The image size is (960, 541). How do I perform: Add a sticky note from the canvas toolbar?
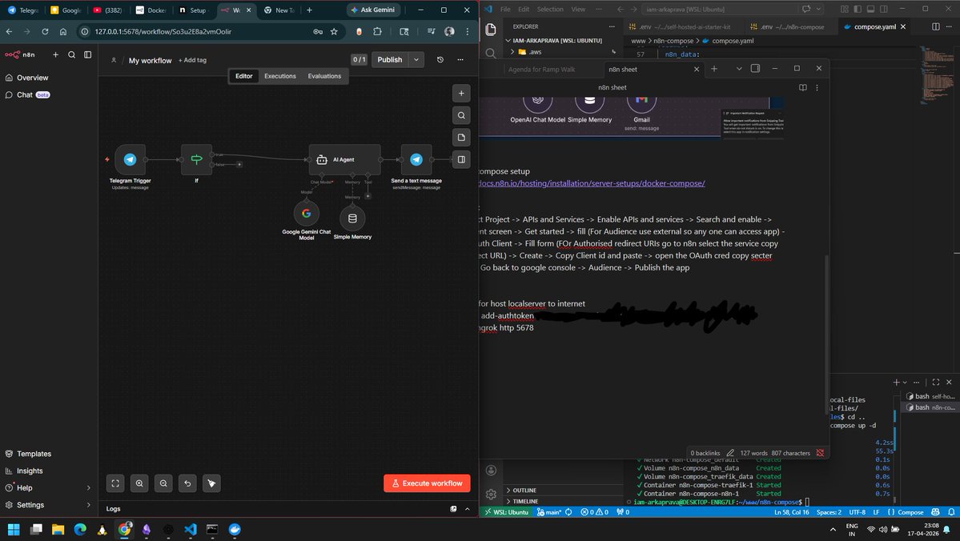461,137
